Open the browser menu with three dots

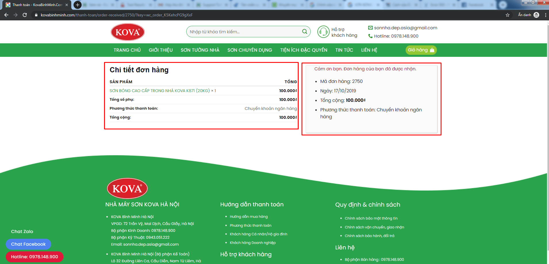(546, 15)
